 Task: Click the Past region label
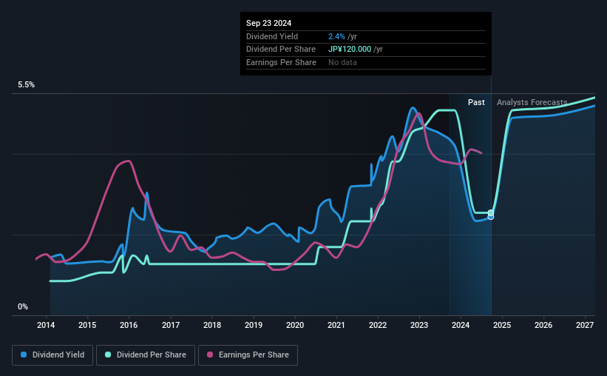pyautogui.click(x=476, y=102)
